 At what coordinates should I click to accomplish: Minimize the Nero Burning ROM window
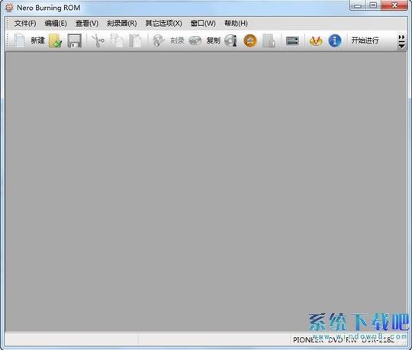(x=358, y=5)
